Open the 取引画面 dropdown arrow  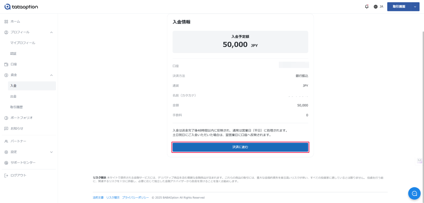click(415, 7)
